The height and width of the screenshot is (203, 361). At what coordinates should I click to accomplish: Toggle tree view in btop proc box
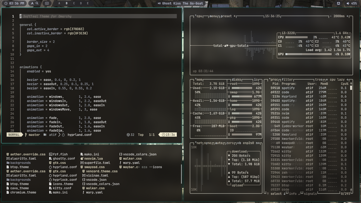pos(318,80)
